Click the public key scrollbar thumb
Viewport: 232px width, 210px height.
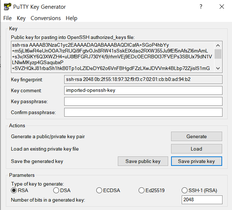tap(218, 54)
